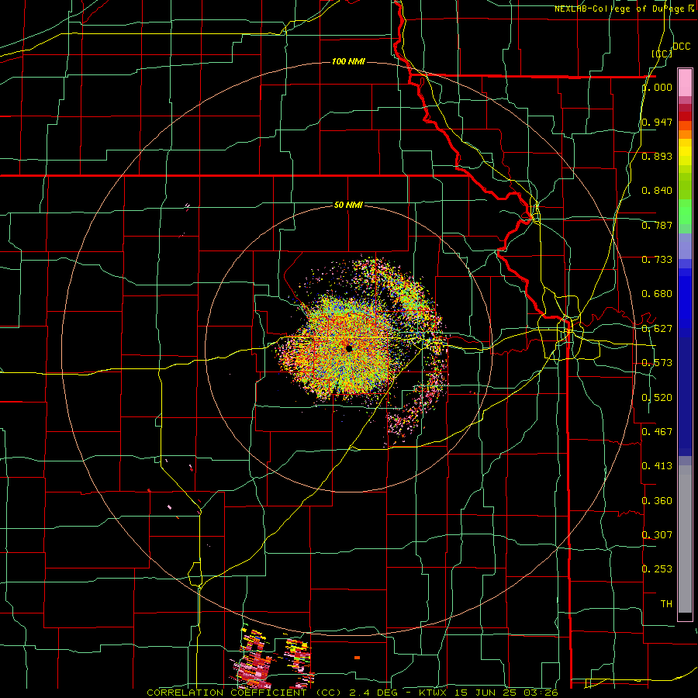Click the 0.680 value on the color scale

[x=657, y=294]
